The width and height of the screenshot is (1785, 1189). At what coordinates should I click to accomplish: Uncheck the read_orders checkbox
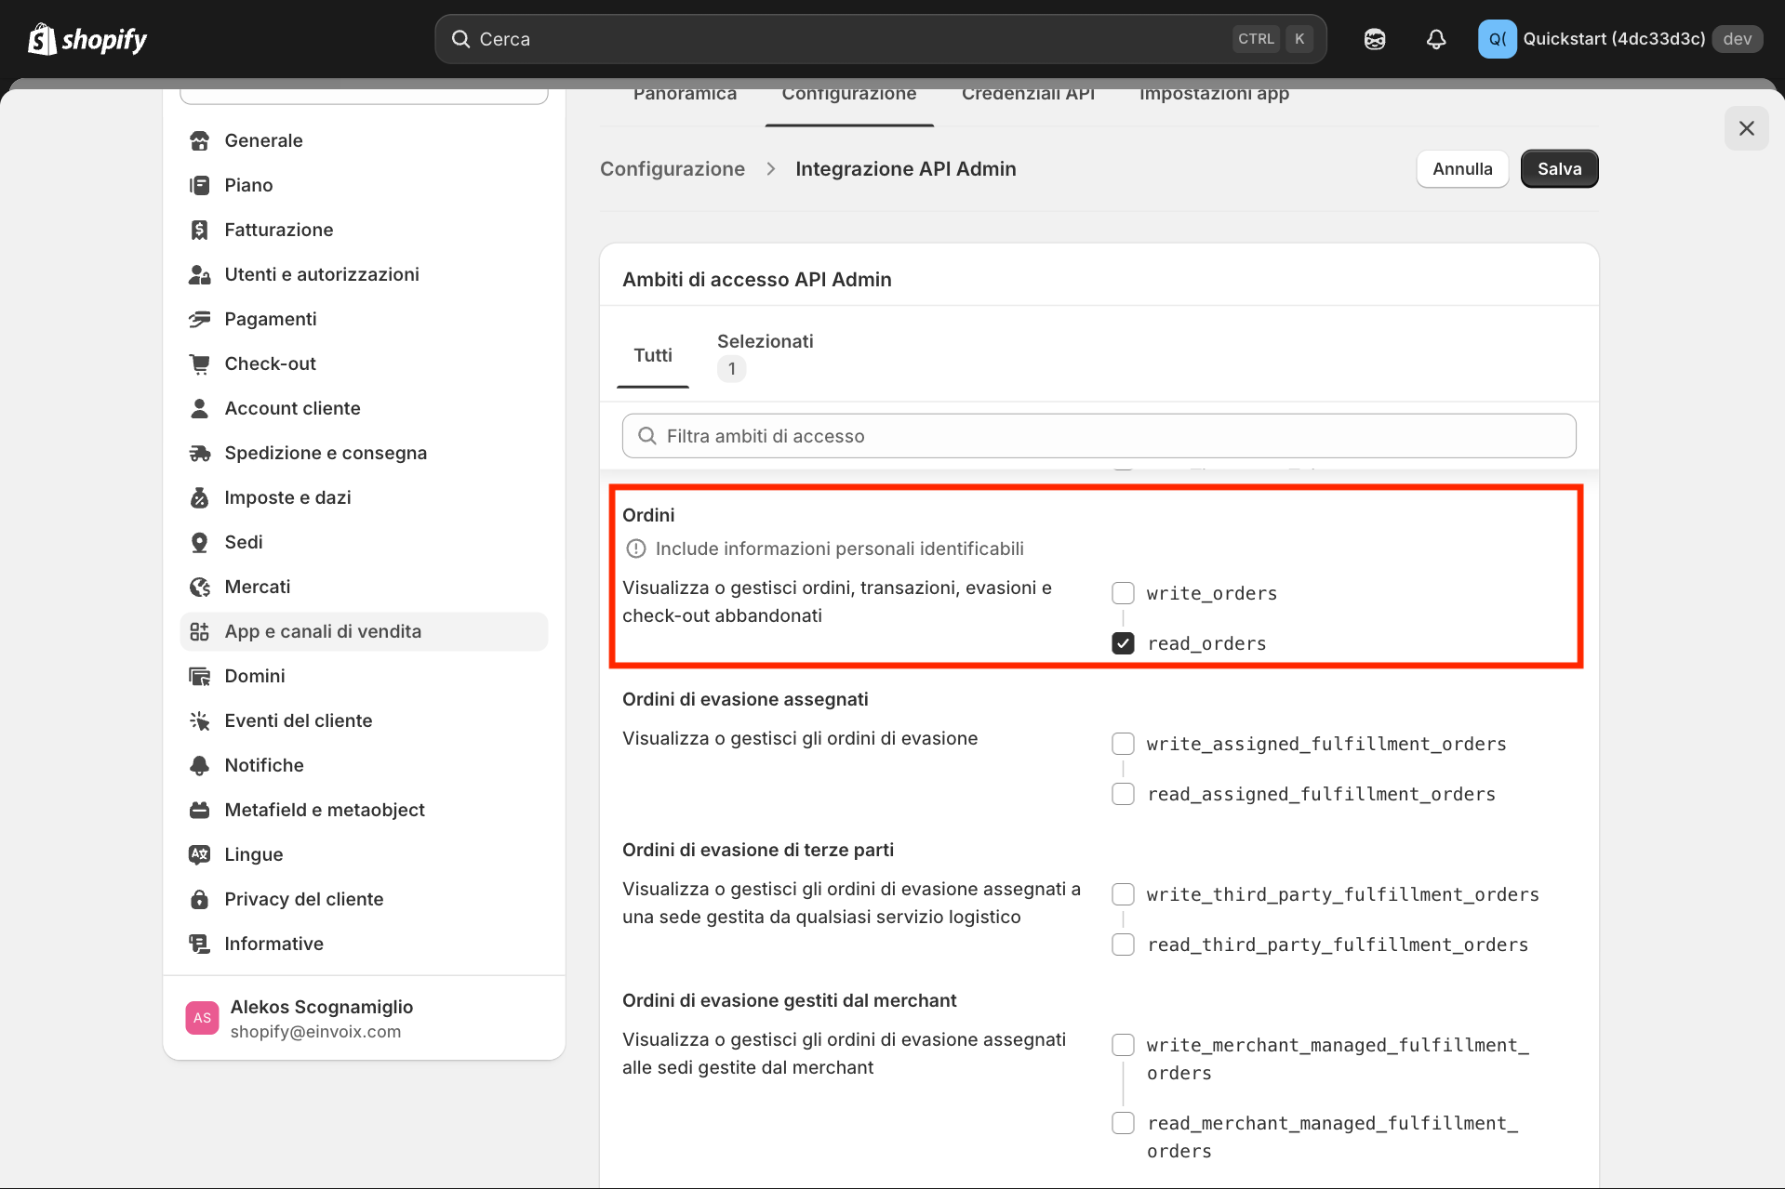(1123, 643)
